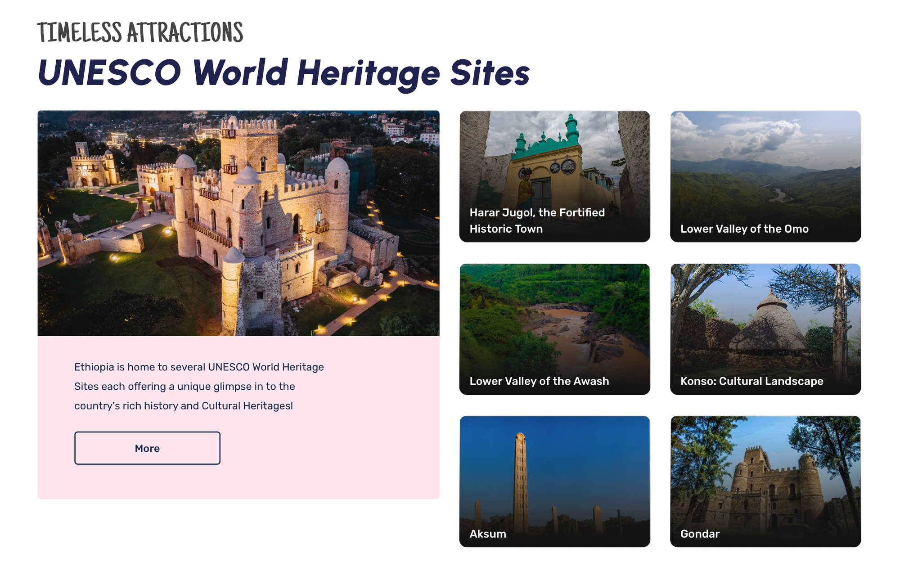Open the Lower Valley of the Awash title

click(x=539, y=381)
